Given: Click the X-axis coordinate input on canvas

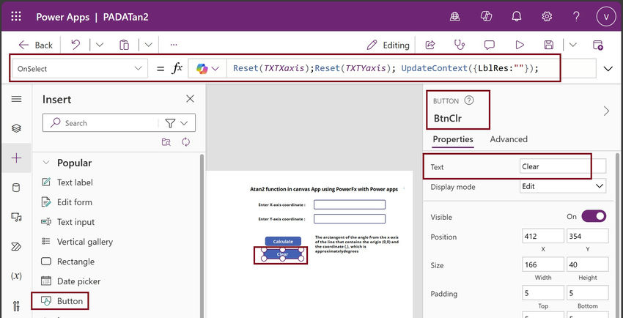Looking at the screenshot, I should tap(349, 204).
